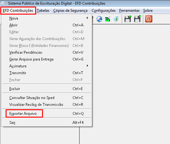
Task: Click the blue globe toolbar icon
Action: [99, 19]
